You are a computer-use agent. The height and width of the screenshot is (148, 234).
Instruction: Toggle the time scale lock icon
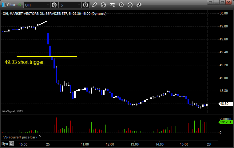[x=11, y=144]
